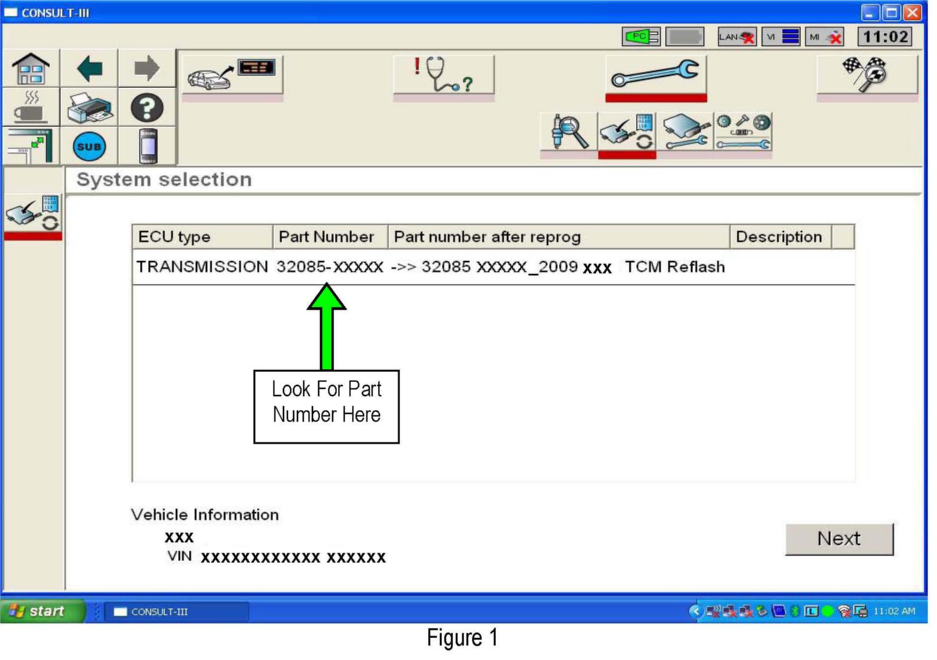Click the spark plug magnifier icon
The height and width of the screenshot is (660, 937).
568,132
